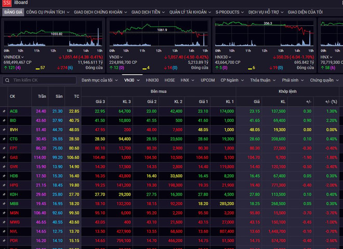Click the MSN ticker symbol

click(14, 213)
